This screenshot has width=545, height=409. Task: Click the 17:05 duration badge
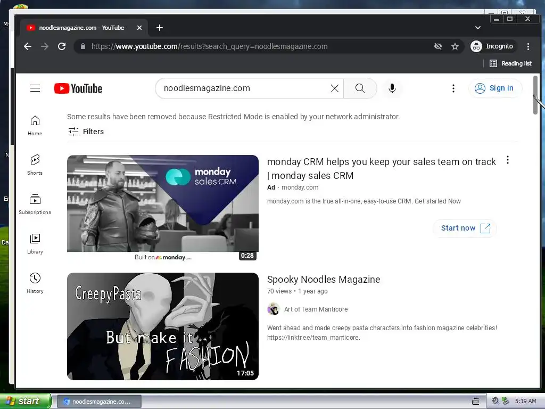pos(245,373)
